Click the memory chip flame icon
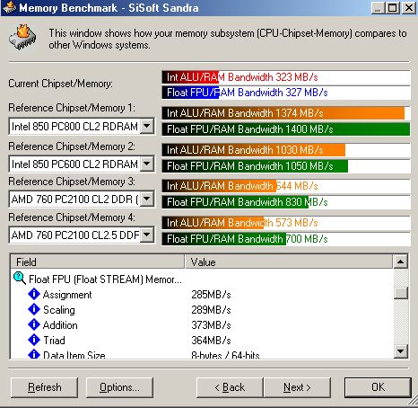This screenshot has width=418, height=408. [x=22, y=37]
